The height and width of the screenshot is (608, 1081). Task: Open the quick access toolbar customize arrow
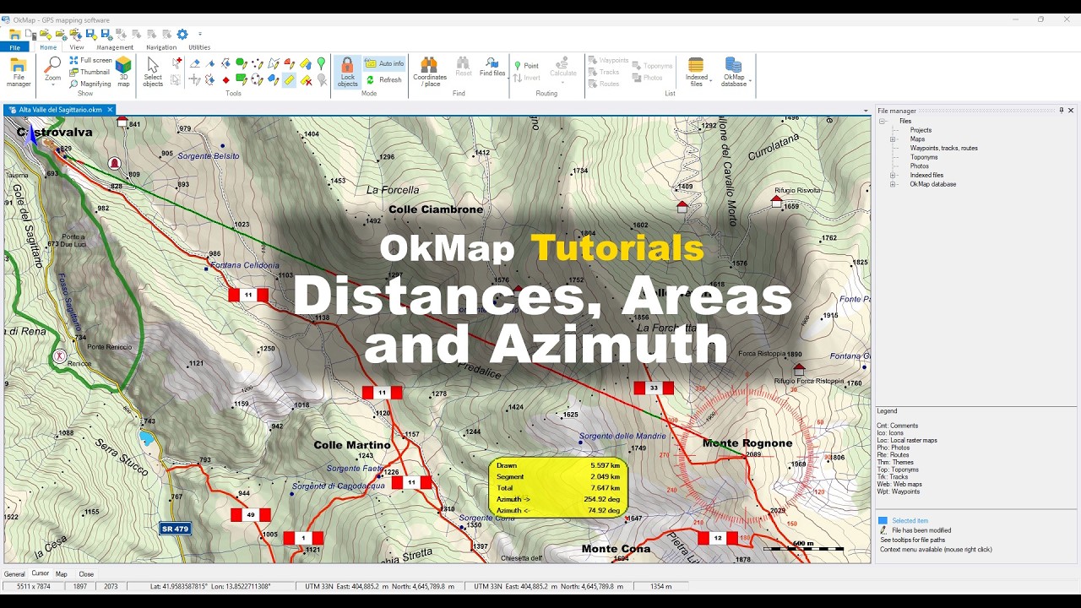pos(200,34)
